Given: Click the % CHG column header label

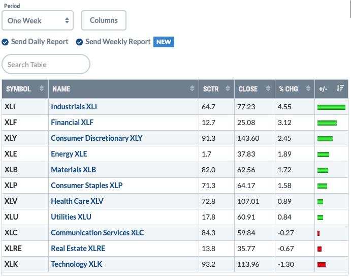Looking at the screenshot, I should click(x=289, y=89).
